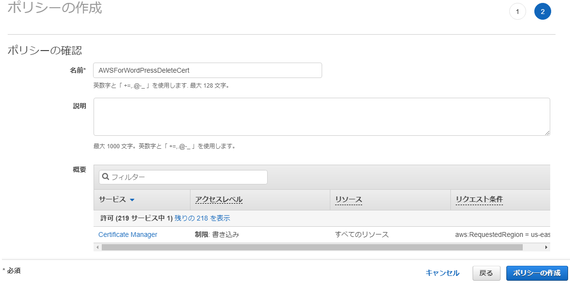Click the horizontal scrollbar thumb
570x286 pixels.
[312, 247]
